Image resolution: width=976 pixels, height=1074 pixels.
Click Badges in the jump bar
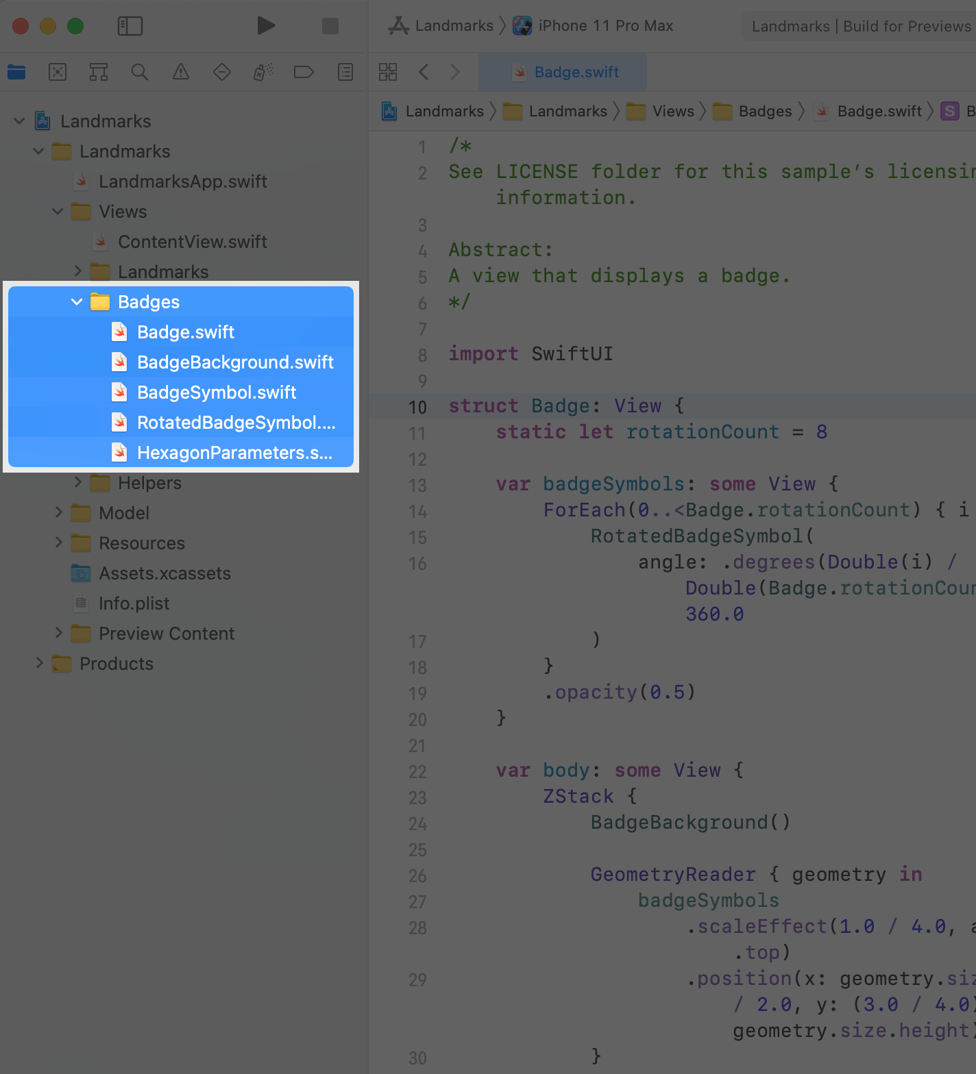click(x=753, y=111)
